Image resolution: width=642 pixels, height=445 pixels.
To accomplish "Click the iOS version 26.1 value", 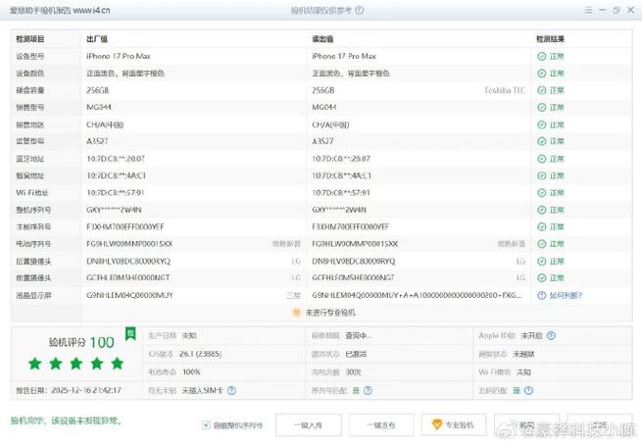I will (x=201, y=354).
